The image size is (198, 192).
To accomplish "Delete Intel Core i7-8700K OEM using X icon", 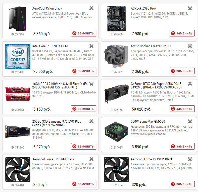I will (x=91, y=46).
